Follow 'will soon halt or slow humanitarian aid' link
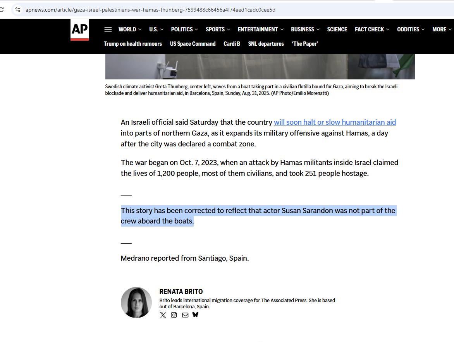Viewport: 454px width, 342px height. click(335, 122)
